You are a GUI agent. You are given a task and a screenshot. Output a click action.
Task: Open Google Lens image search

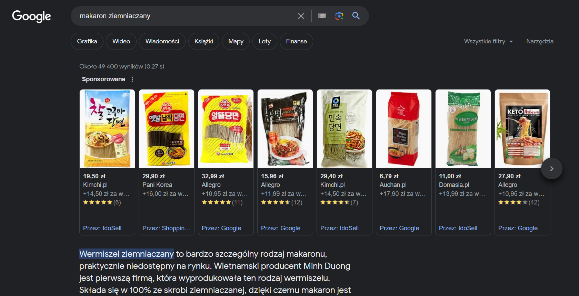(339, 16)
